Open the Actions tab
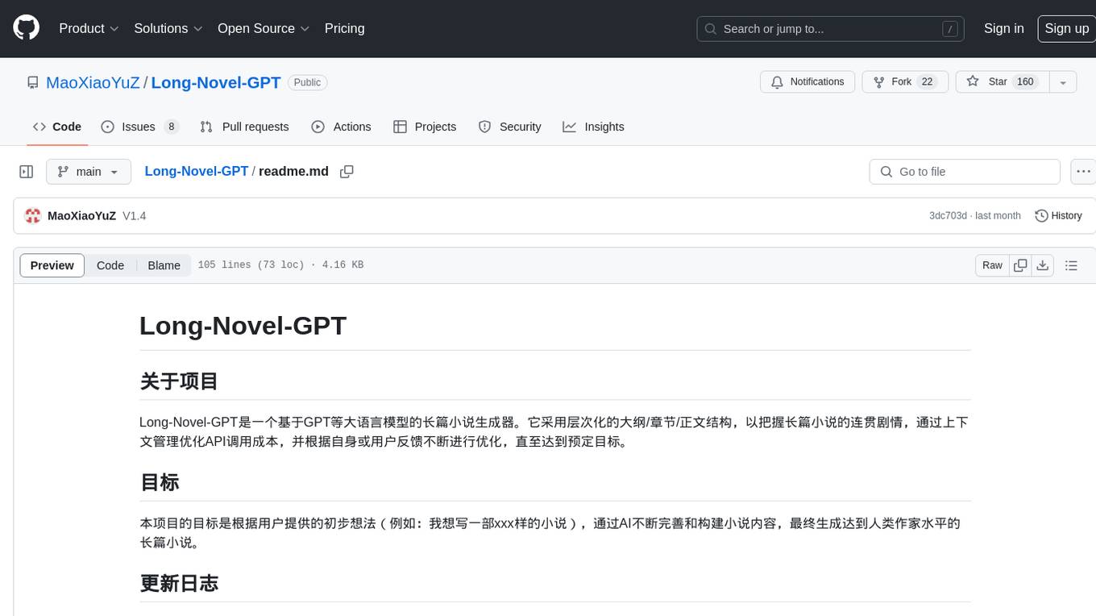 click(x=341, y=127)
